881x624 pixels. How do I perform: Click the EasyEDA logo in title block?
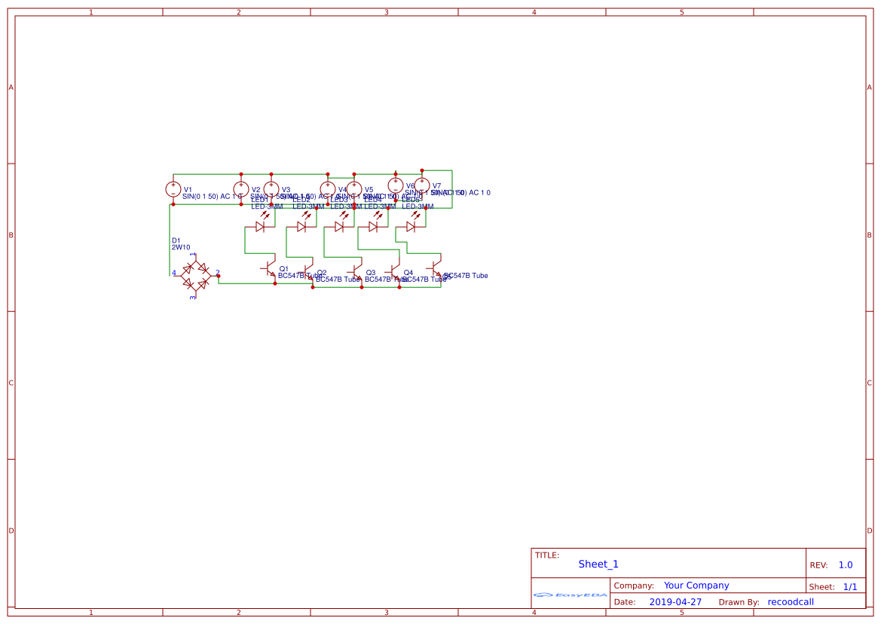[571, 595]
